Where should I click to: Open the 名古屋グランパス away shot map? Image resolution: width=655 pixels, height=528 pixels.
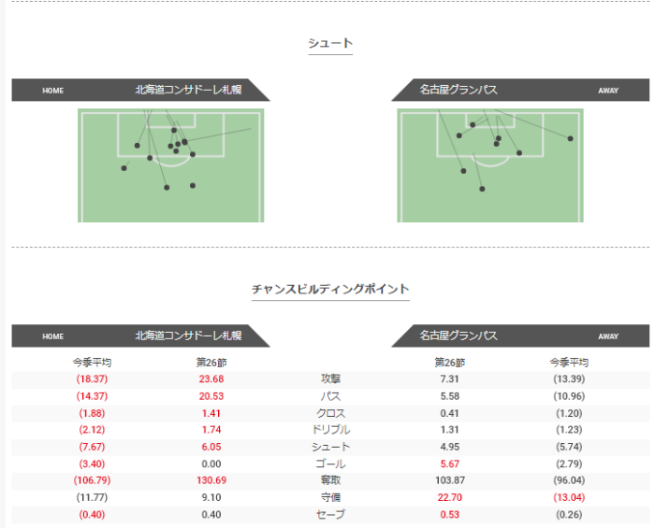coord(489,165)
